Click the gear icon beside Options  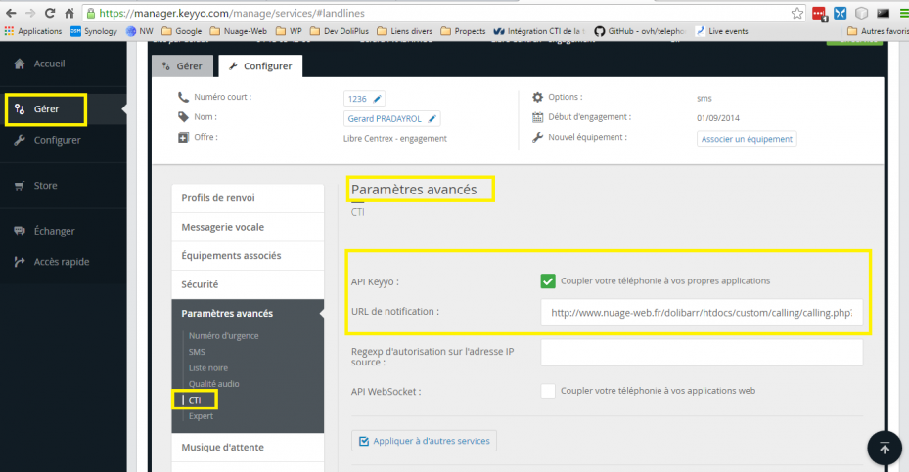click(x=537, y=97)
